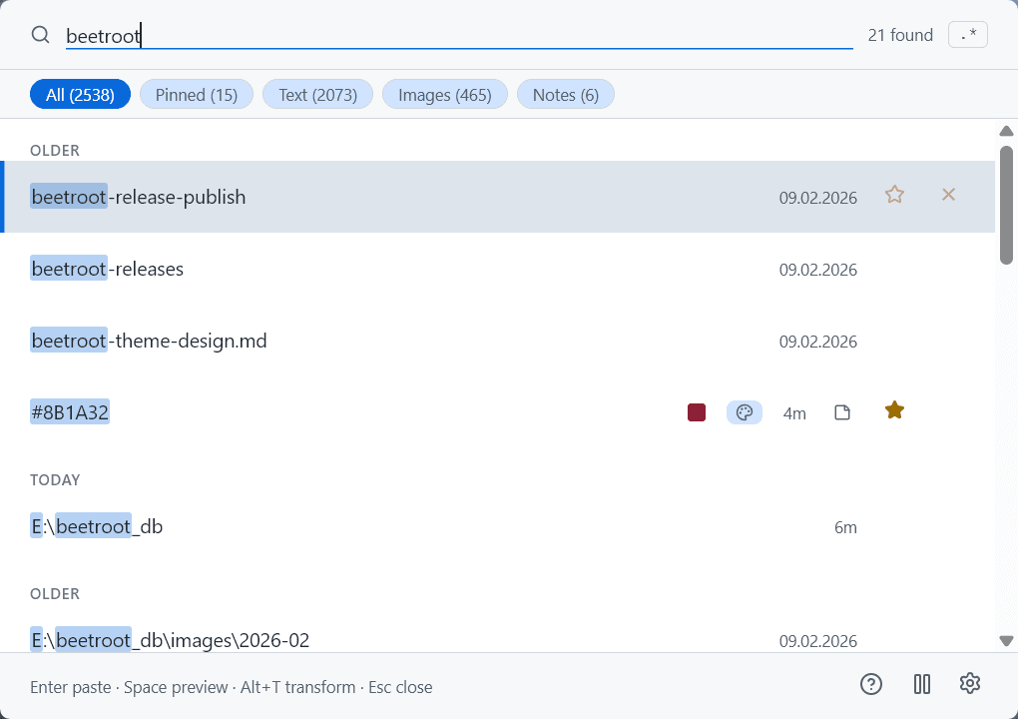Toggle regex search mode button
This screenshot has height=719, width=1018.
click(967, 35)
